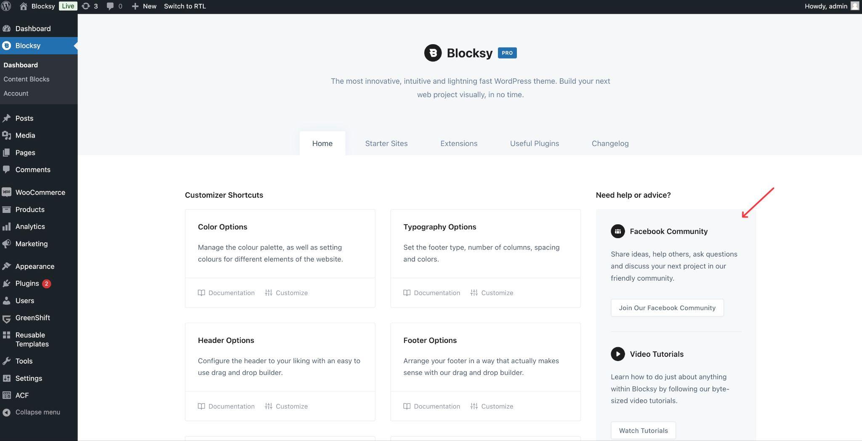The width and height of the screenshot is (862, 441).
Task: Click the Marketing megaphone icon
Action: pyautogui.click(x=6, y=244)
